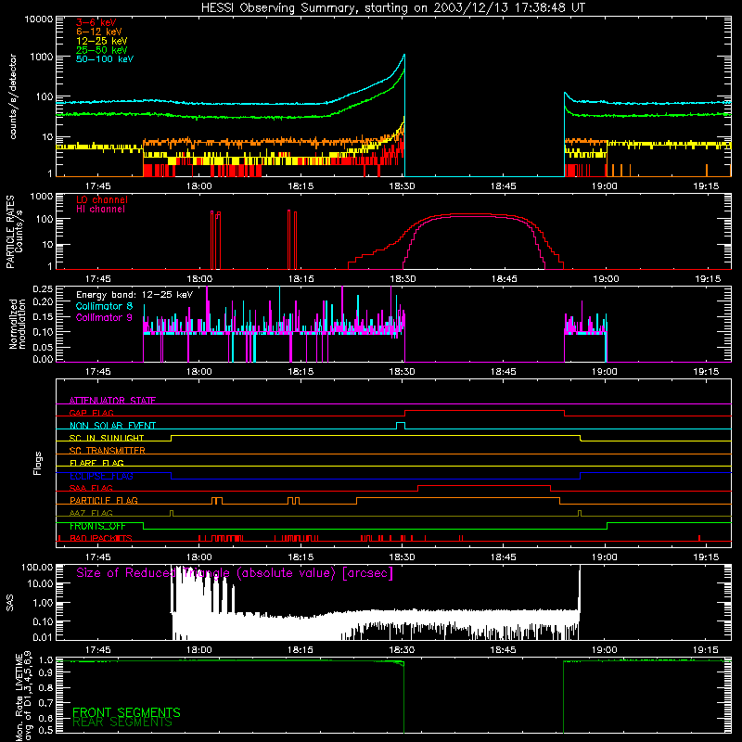This screenshot has width=742, height=742.
Task: Click the PARTICLE RATES axis title
Action: [14, 232]
